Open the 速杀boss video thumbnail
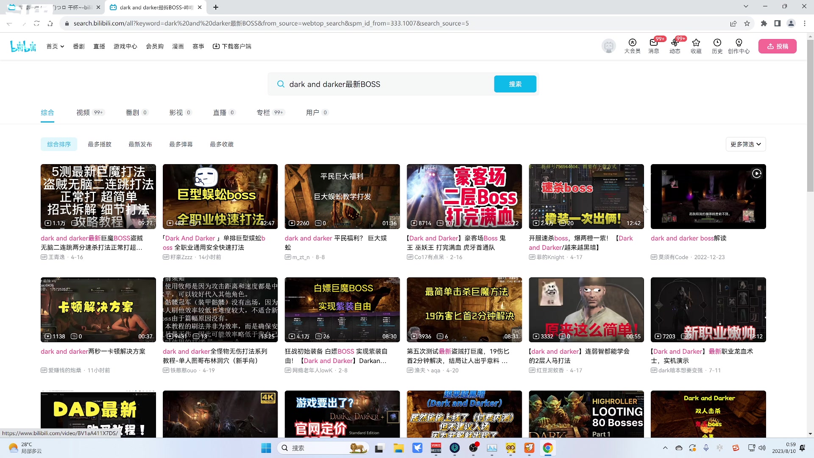The image size is (814, 458). pyautogui.click(x=586, y=196)
